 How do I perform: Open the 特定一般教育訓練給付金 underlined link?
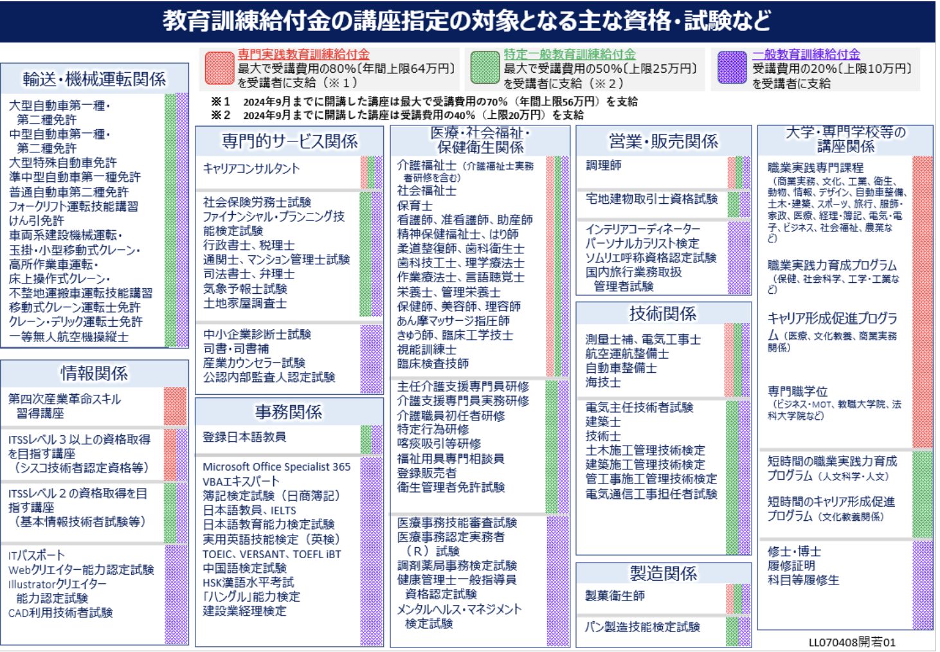[569, 55]
